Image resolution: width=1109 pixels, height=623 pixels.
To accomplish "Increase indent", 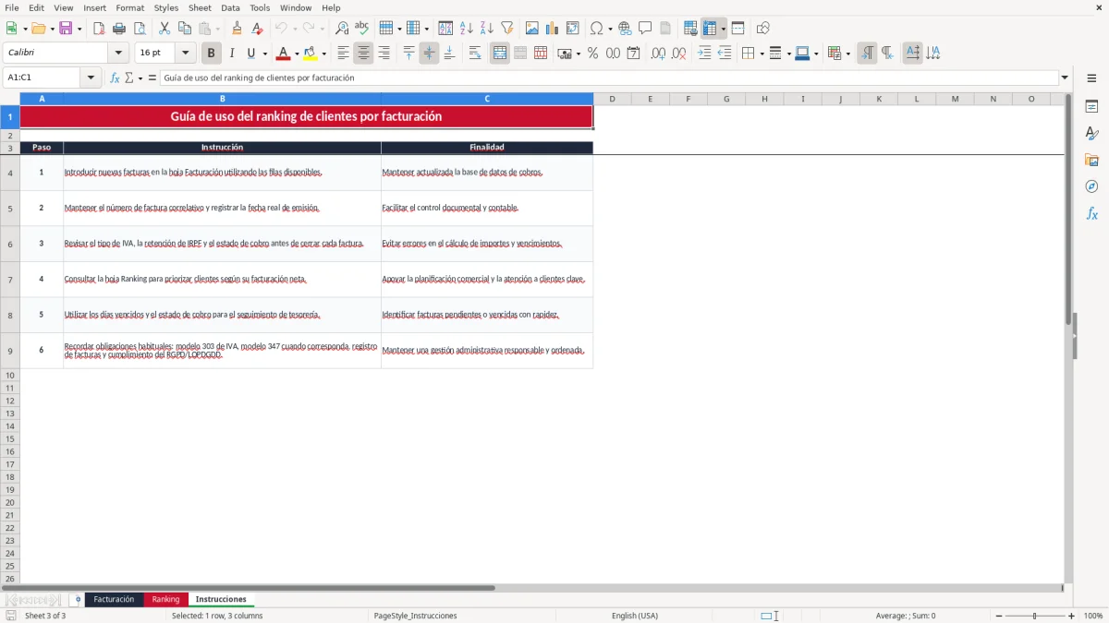I will pos(704,54).
